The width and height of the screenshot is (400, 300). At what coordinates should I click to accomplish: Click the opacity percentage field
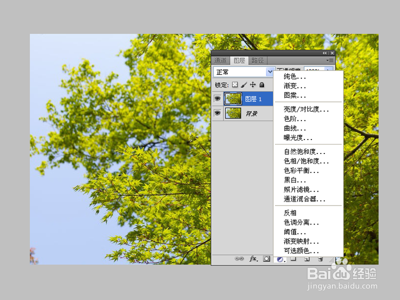[314, 69]
